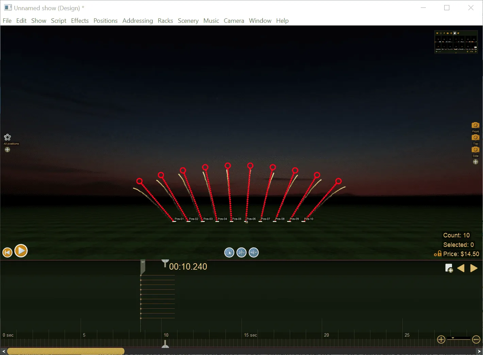This screenshot has height=355, width=483.
Task: Activate the pan view mode button
Action: point(241,252)
